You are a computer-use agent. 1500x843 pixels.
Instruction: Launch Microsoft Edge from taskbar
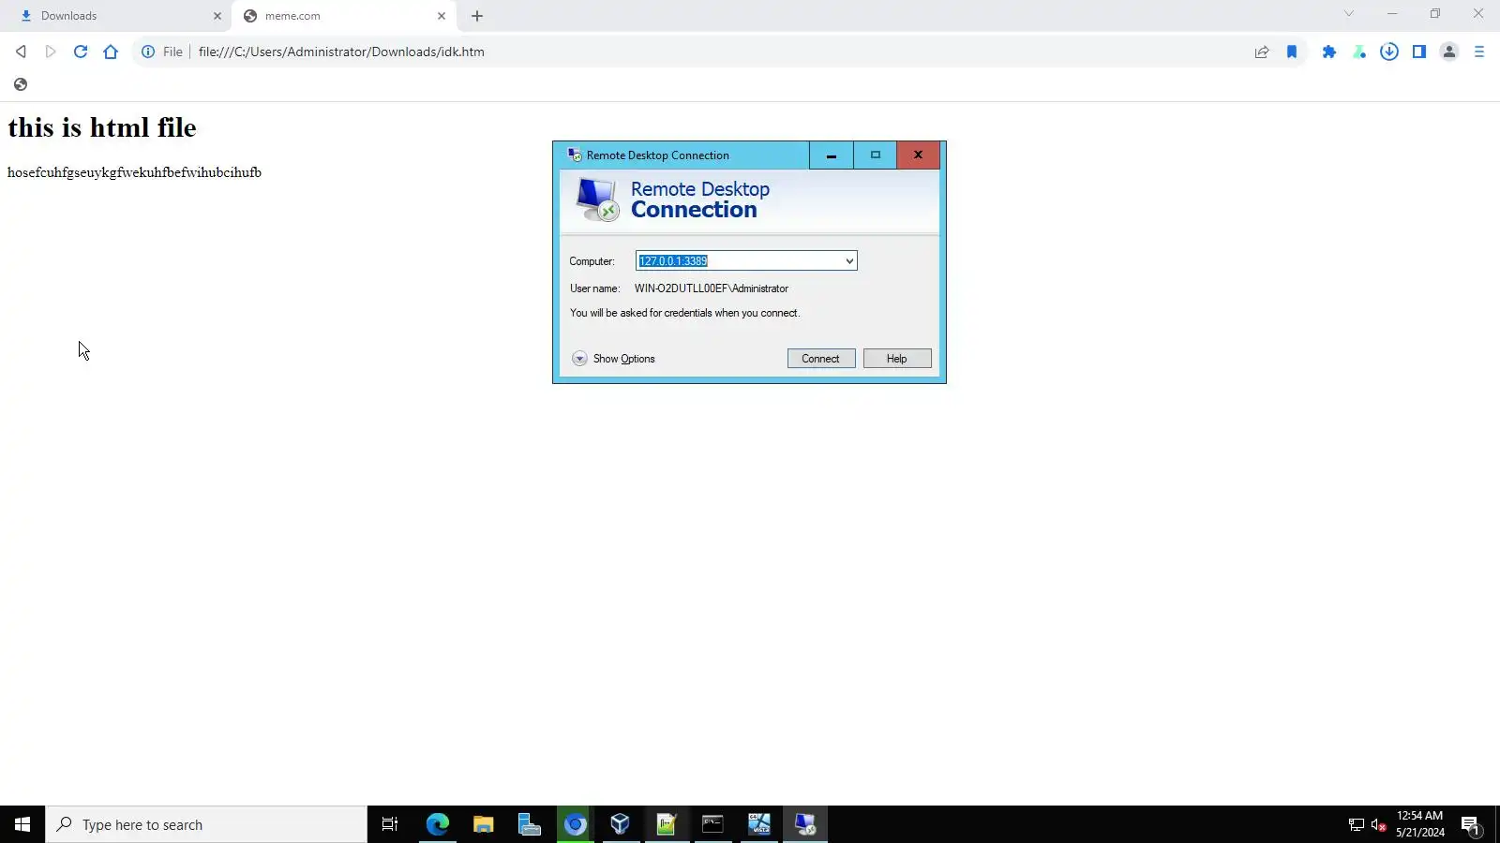438,824
